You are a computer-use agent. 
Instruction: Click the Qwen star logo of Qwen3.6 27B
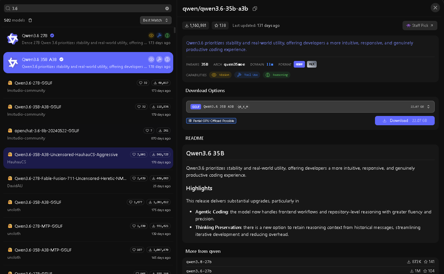[13, 39]
